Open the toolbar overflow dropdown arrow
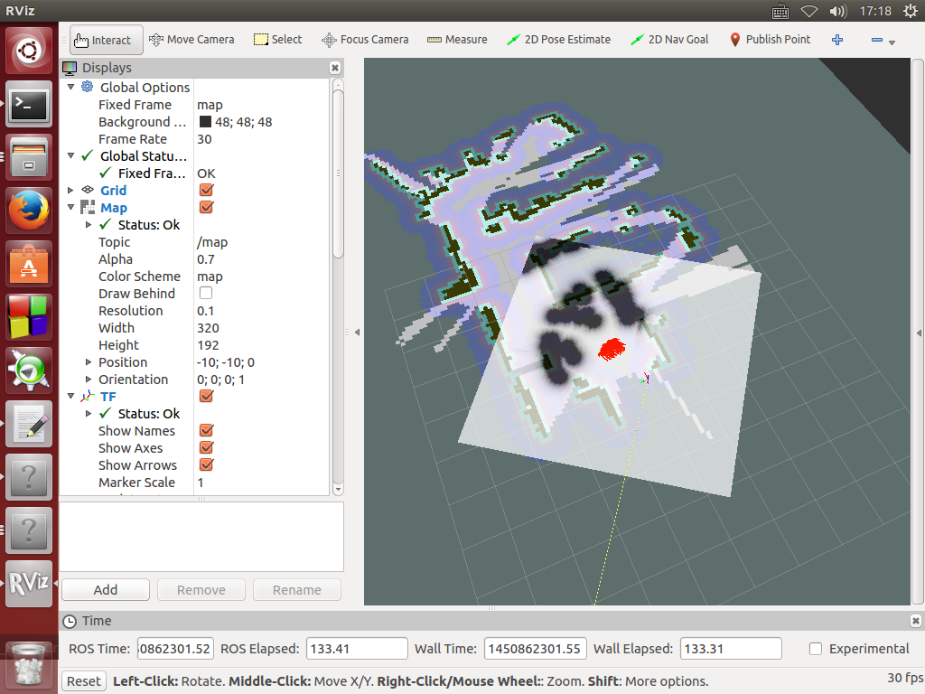 pos(892,42)
